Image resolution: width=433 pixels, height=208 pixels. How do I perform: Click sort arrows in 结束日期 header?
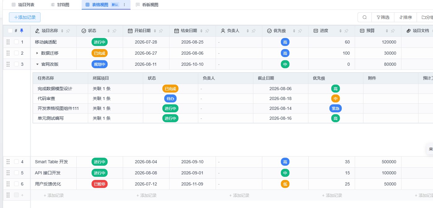coord(201,31)
